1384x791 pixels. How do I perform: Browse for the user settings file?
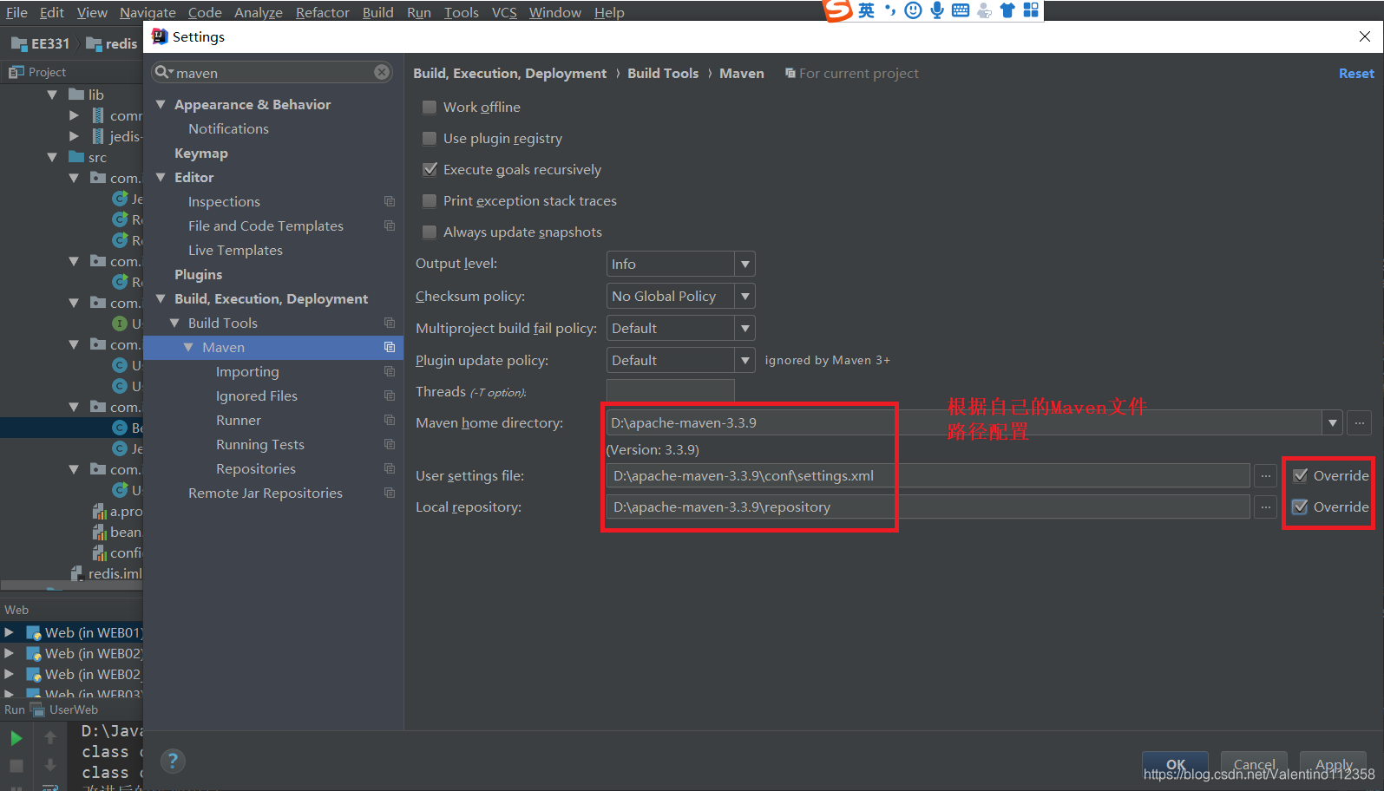coord(1266,475)
